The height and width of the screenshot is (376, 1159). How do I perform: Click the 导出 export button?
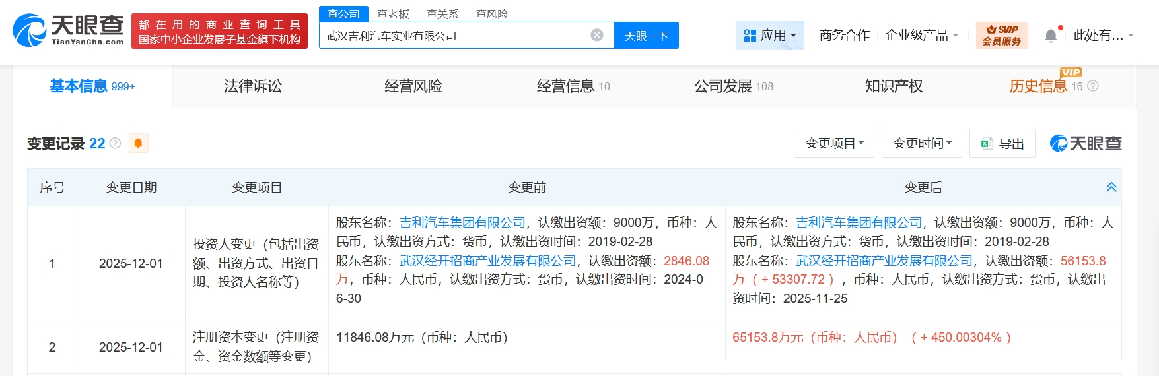(x=1002, y=143)
